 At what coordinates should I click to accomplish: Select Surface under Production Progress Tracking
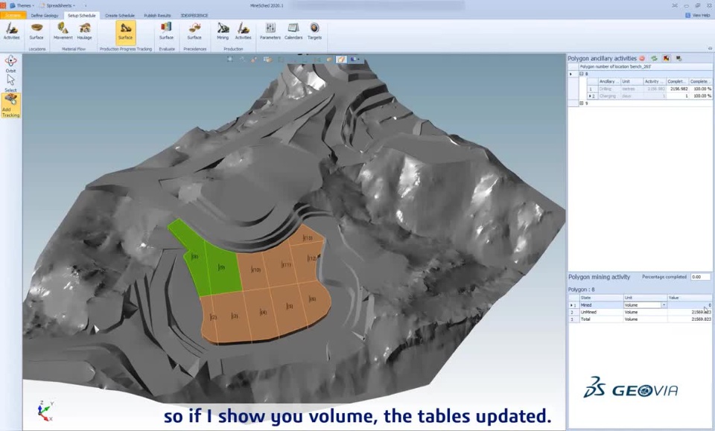point(125,31)
